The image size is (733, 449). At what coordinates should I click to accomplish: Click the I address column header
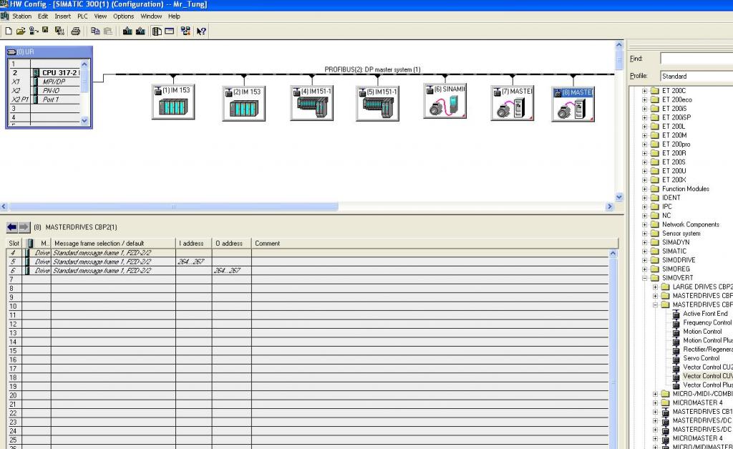[193, 243]
